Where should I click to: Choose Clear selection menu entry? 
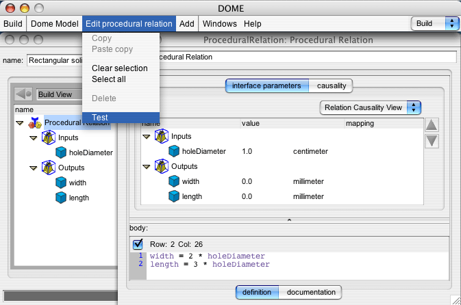click(121, 68)
